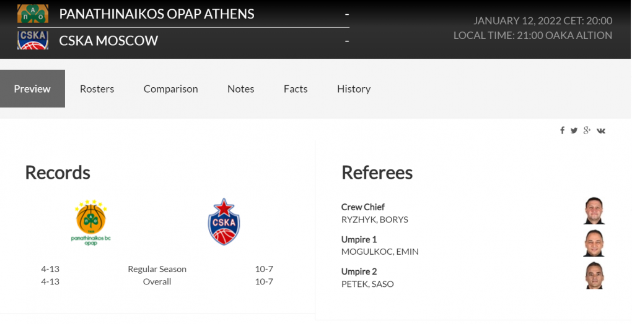Click CSKA Moscow header logo icon

tap(33, 40)
